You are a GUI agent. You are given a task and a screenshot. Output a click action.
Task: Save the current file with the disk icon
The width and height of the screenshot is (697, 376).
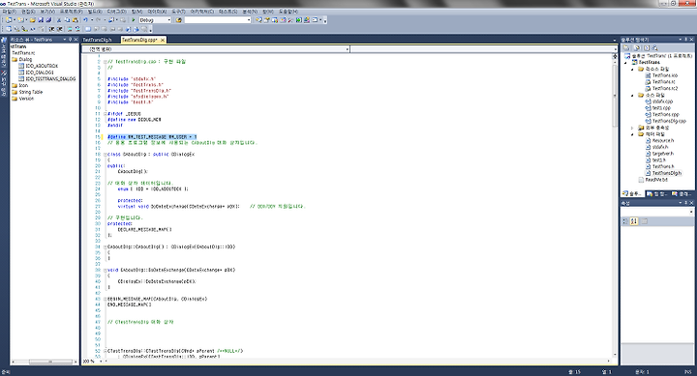pos(41,20)
